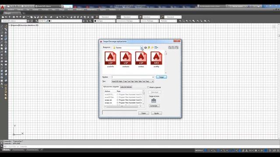Open the Modificar menu
Image resolution: width=280 pixels, height=157 pixels.
(80, 10)
